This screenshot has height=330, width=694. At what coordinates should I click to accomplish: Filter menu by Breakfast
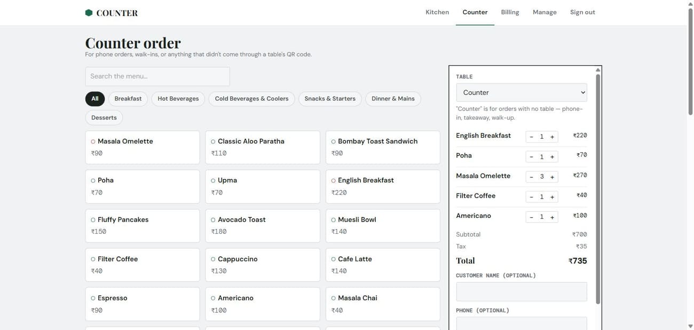(x=128, y=99)
